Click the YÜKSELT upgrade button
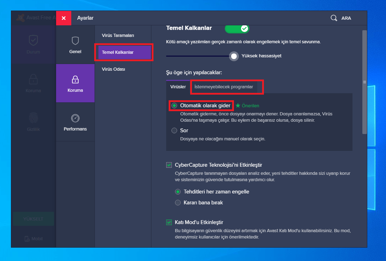The height and width of the screenshot is (261, 386). pos(34,219)
